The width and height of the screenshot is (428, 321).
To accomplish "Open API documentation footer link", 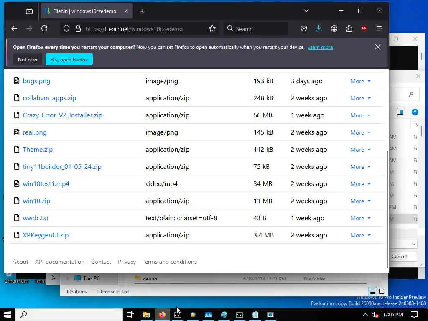I will 59,262.
